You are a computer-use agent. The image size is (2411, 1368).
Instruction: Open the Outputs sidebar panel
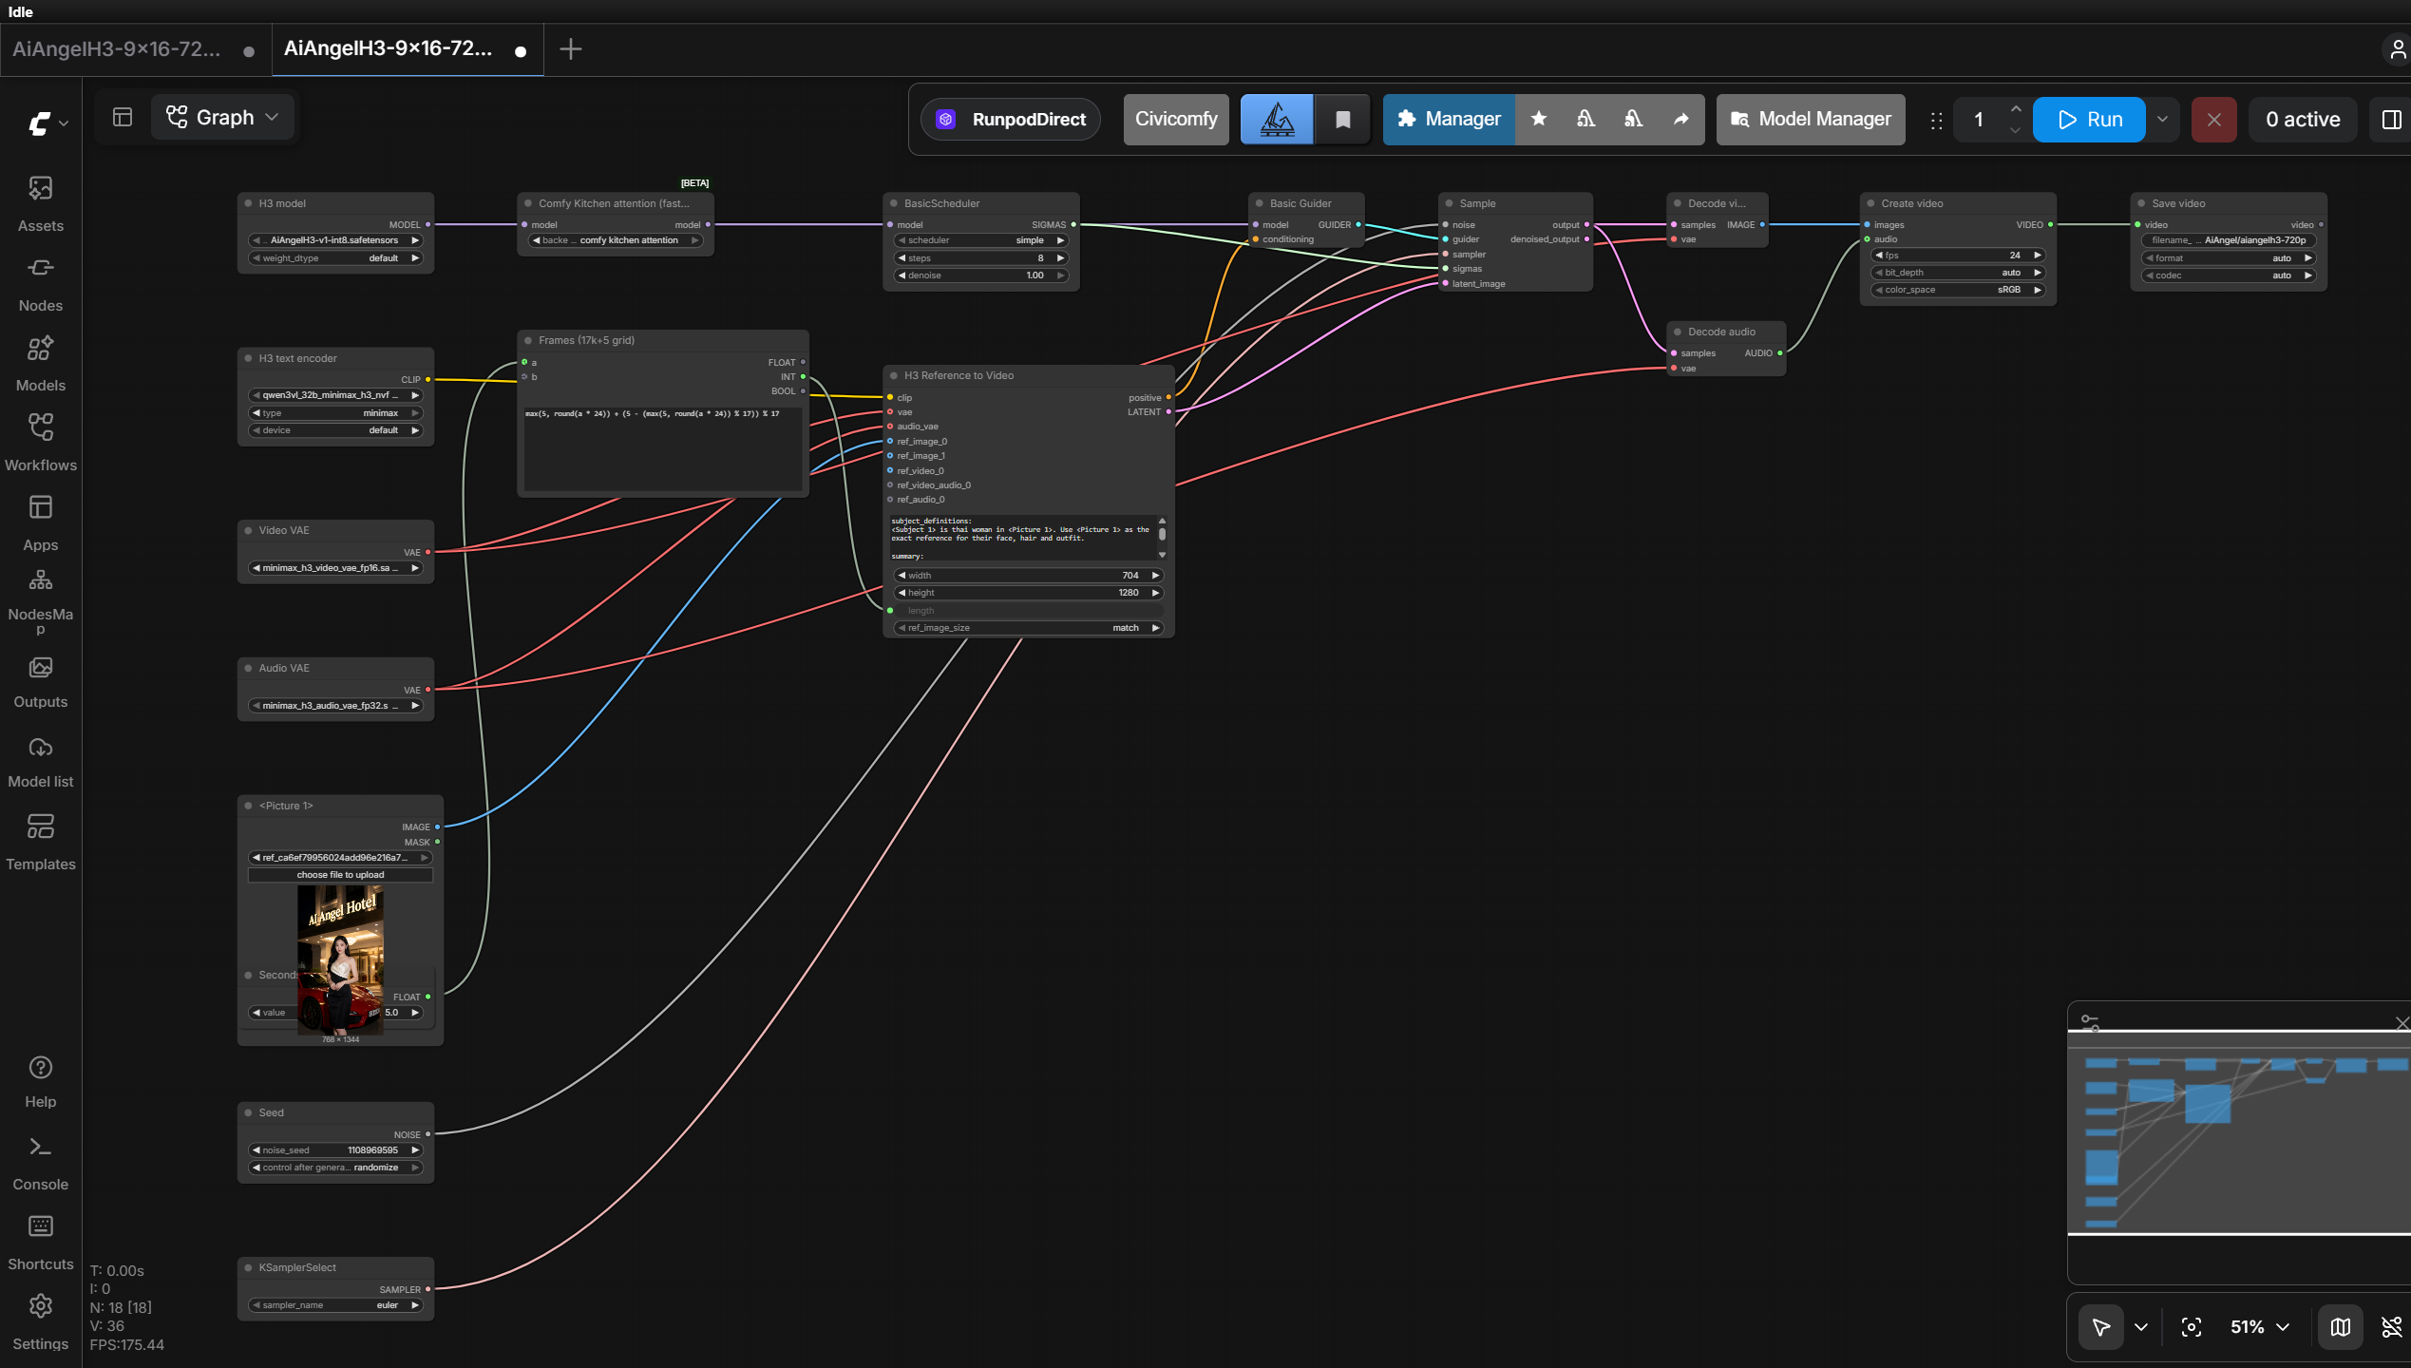(x=40, y=681)
